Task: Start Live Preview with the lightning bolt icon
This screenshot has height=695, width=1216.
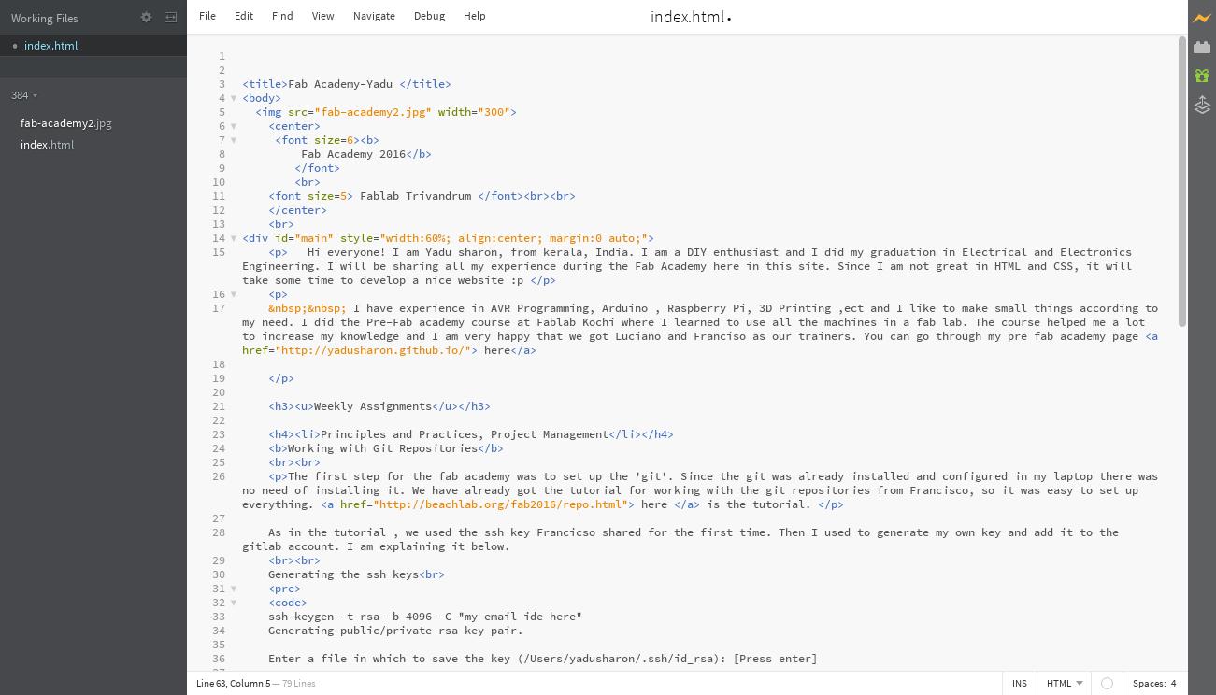Action: (1202, 18)
